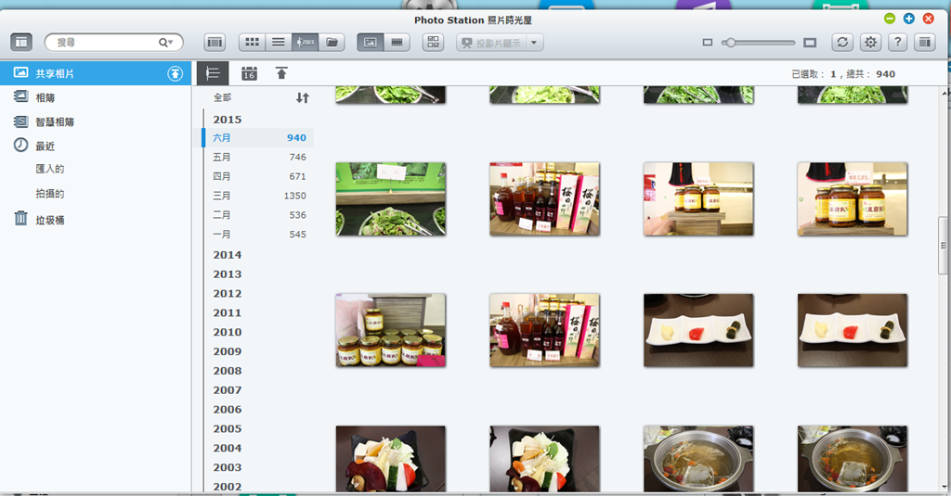
Task: Select photo of several jars on counter
Action: (x=391, y=330)
